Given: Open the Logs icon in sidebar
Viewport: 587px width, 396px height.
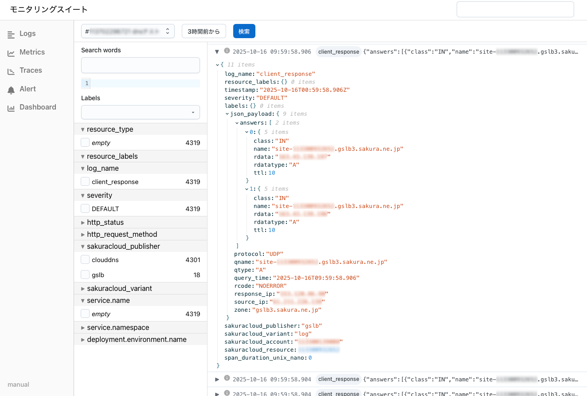Looking at the screenshot, I should click(x=11, y=34).
